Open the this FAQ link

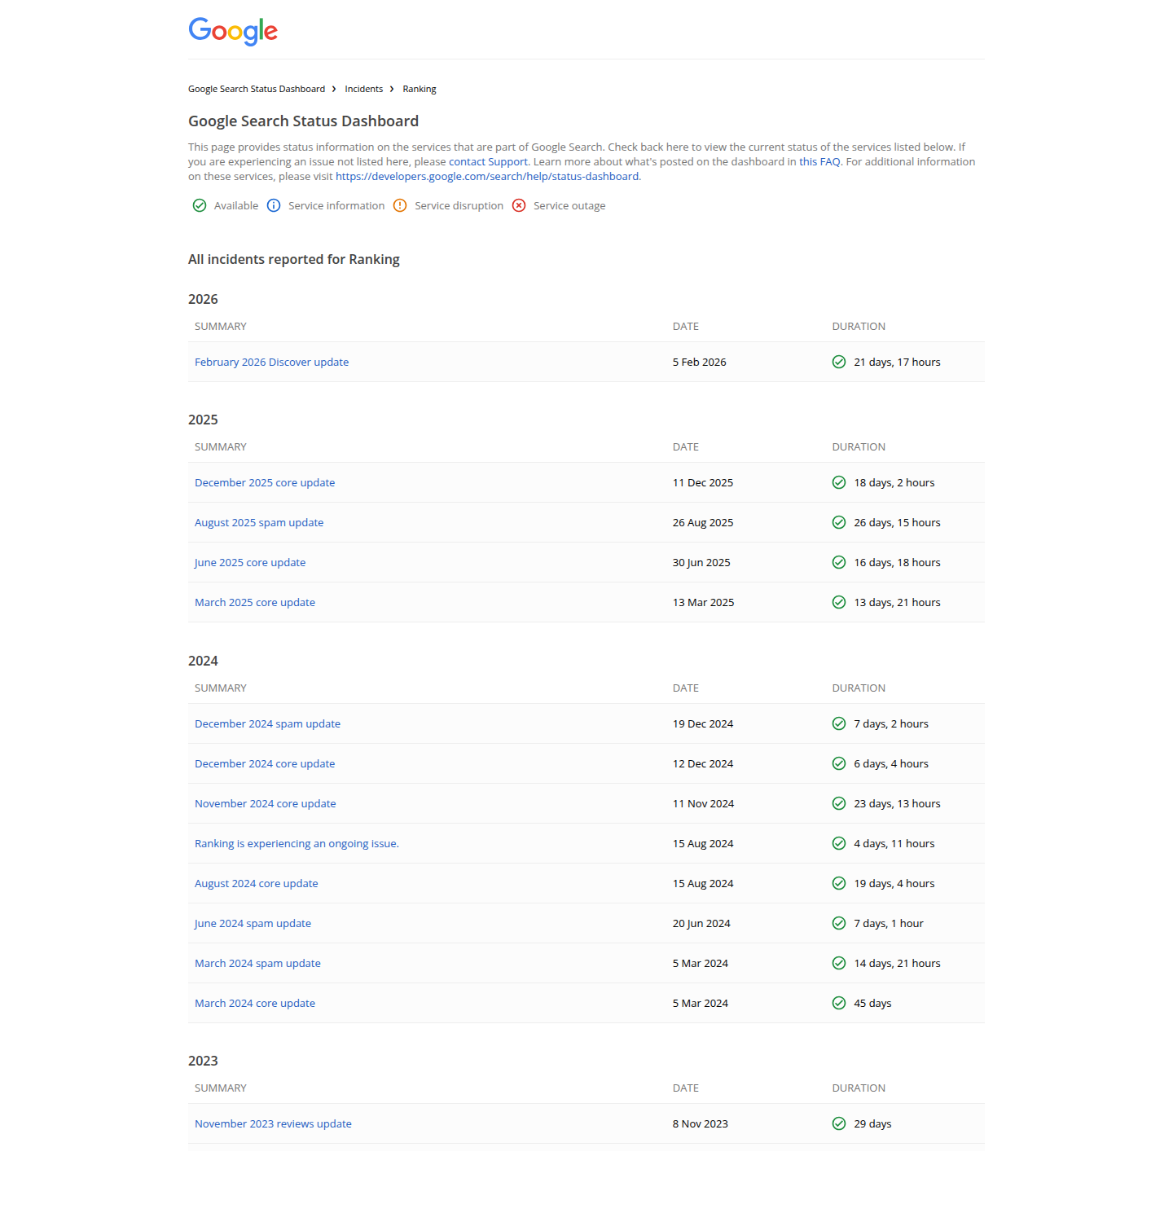click(x=819, y=161)
